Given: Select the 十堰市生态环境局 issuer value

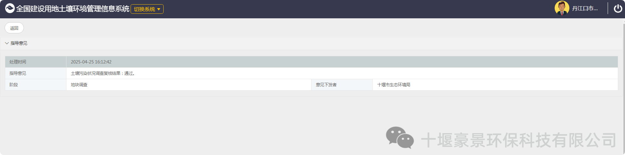Looking at the screenshot, I should 393,85.
